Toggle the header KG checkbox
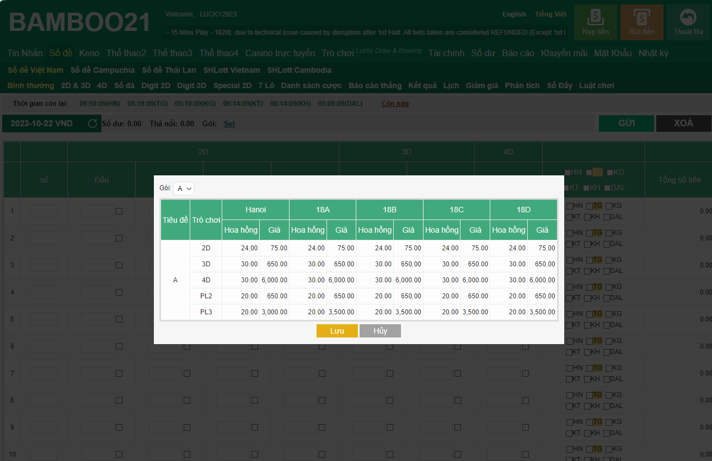Viewport: 712px width, 461px height. click(610, 172)
